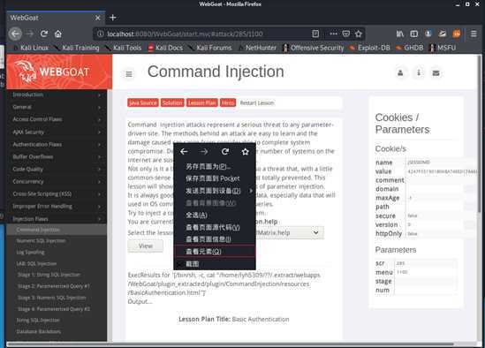Expand Buffer Overflows category
The width and height of the screenshot is (485, 348).
(x=57, y=157)
